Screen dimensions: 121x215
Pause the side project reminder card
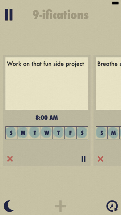[84, 159]
